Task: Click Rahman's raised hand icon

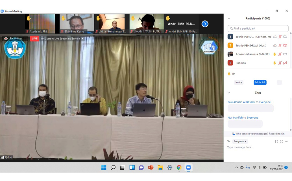Action: (274, 63)
